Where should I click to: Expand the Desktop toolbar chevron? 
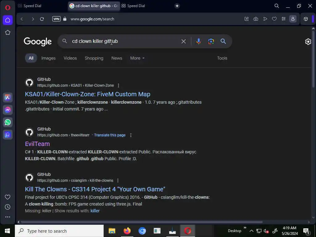[245, 228]
